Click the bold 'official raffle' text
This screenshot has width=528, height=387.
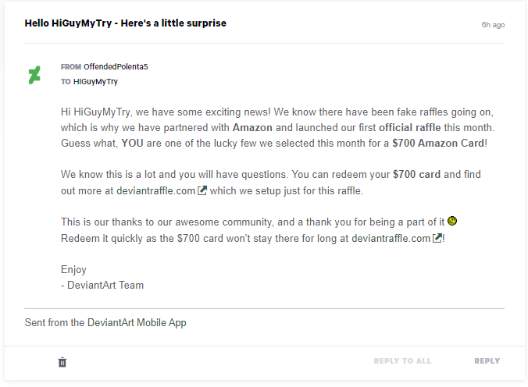tap(410, 127)
